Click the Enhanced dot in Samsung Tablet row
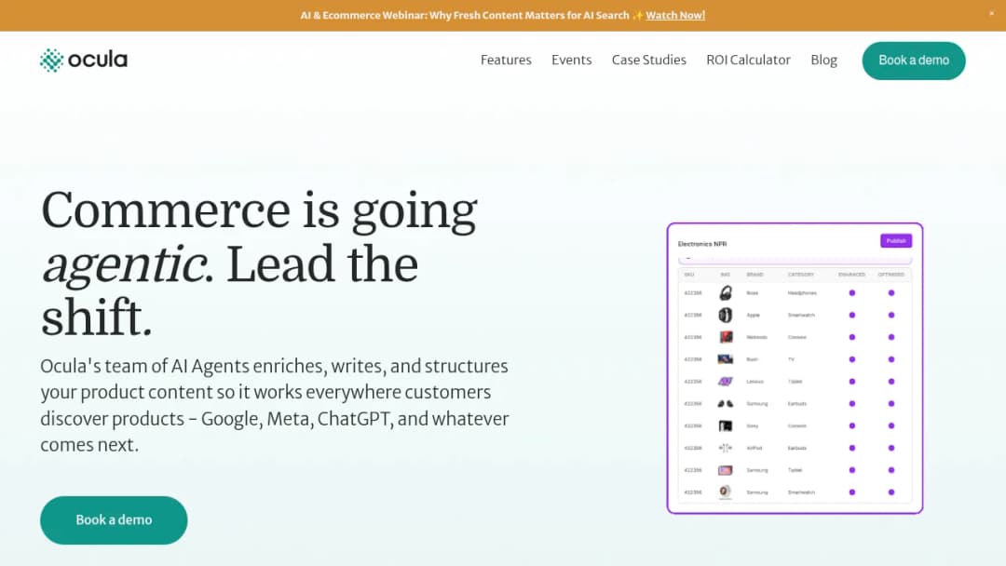The height and width of the screenshot is (566, 1006). tap(852, 470)
